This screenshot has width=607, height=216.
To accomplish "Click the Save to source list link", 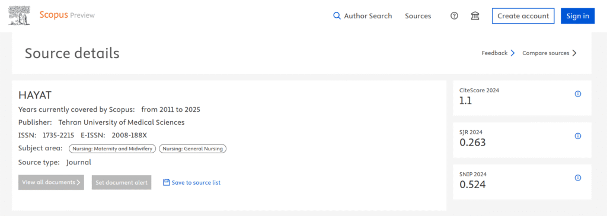I will tap(196, 182).
